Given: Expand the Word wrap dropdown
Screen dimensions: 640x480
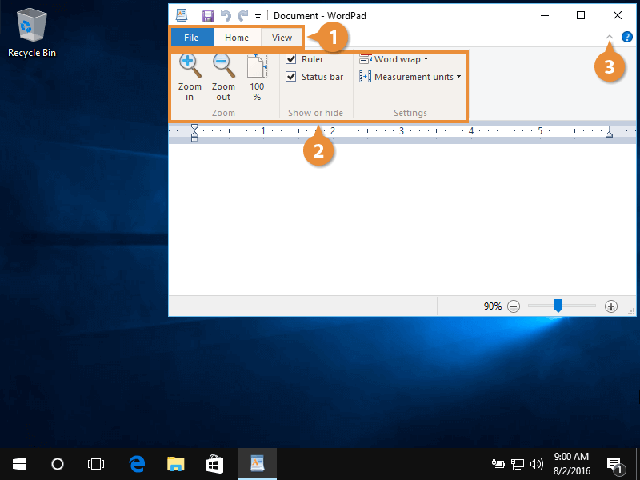Looking at the screenshot, I should tap(394, 59).
